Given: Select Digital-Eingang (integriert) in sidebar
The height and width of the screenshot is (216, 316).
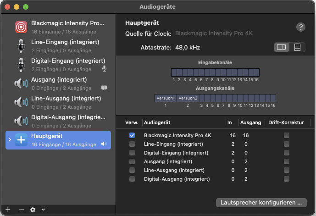Looking at the screenshot, I should pos(58,65).
